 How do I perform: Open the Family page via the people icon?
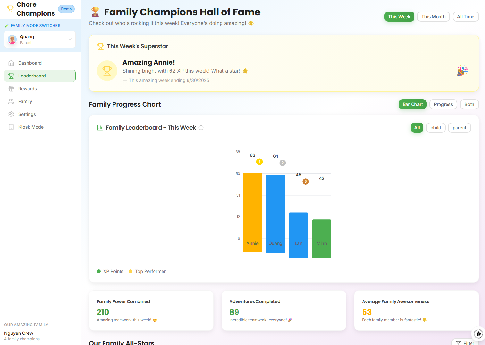(x=11, y=101)
